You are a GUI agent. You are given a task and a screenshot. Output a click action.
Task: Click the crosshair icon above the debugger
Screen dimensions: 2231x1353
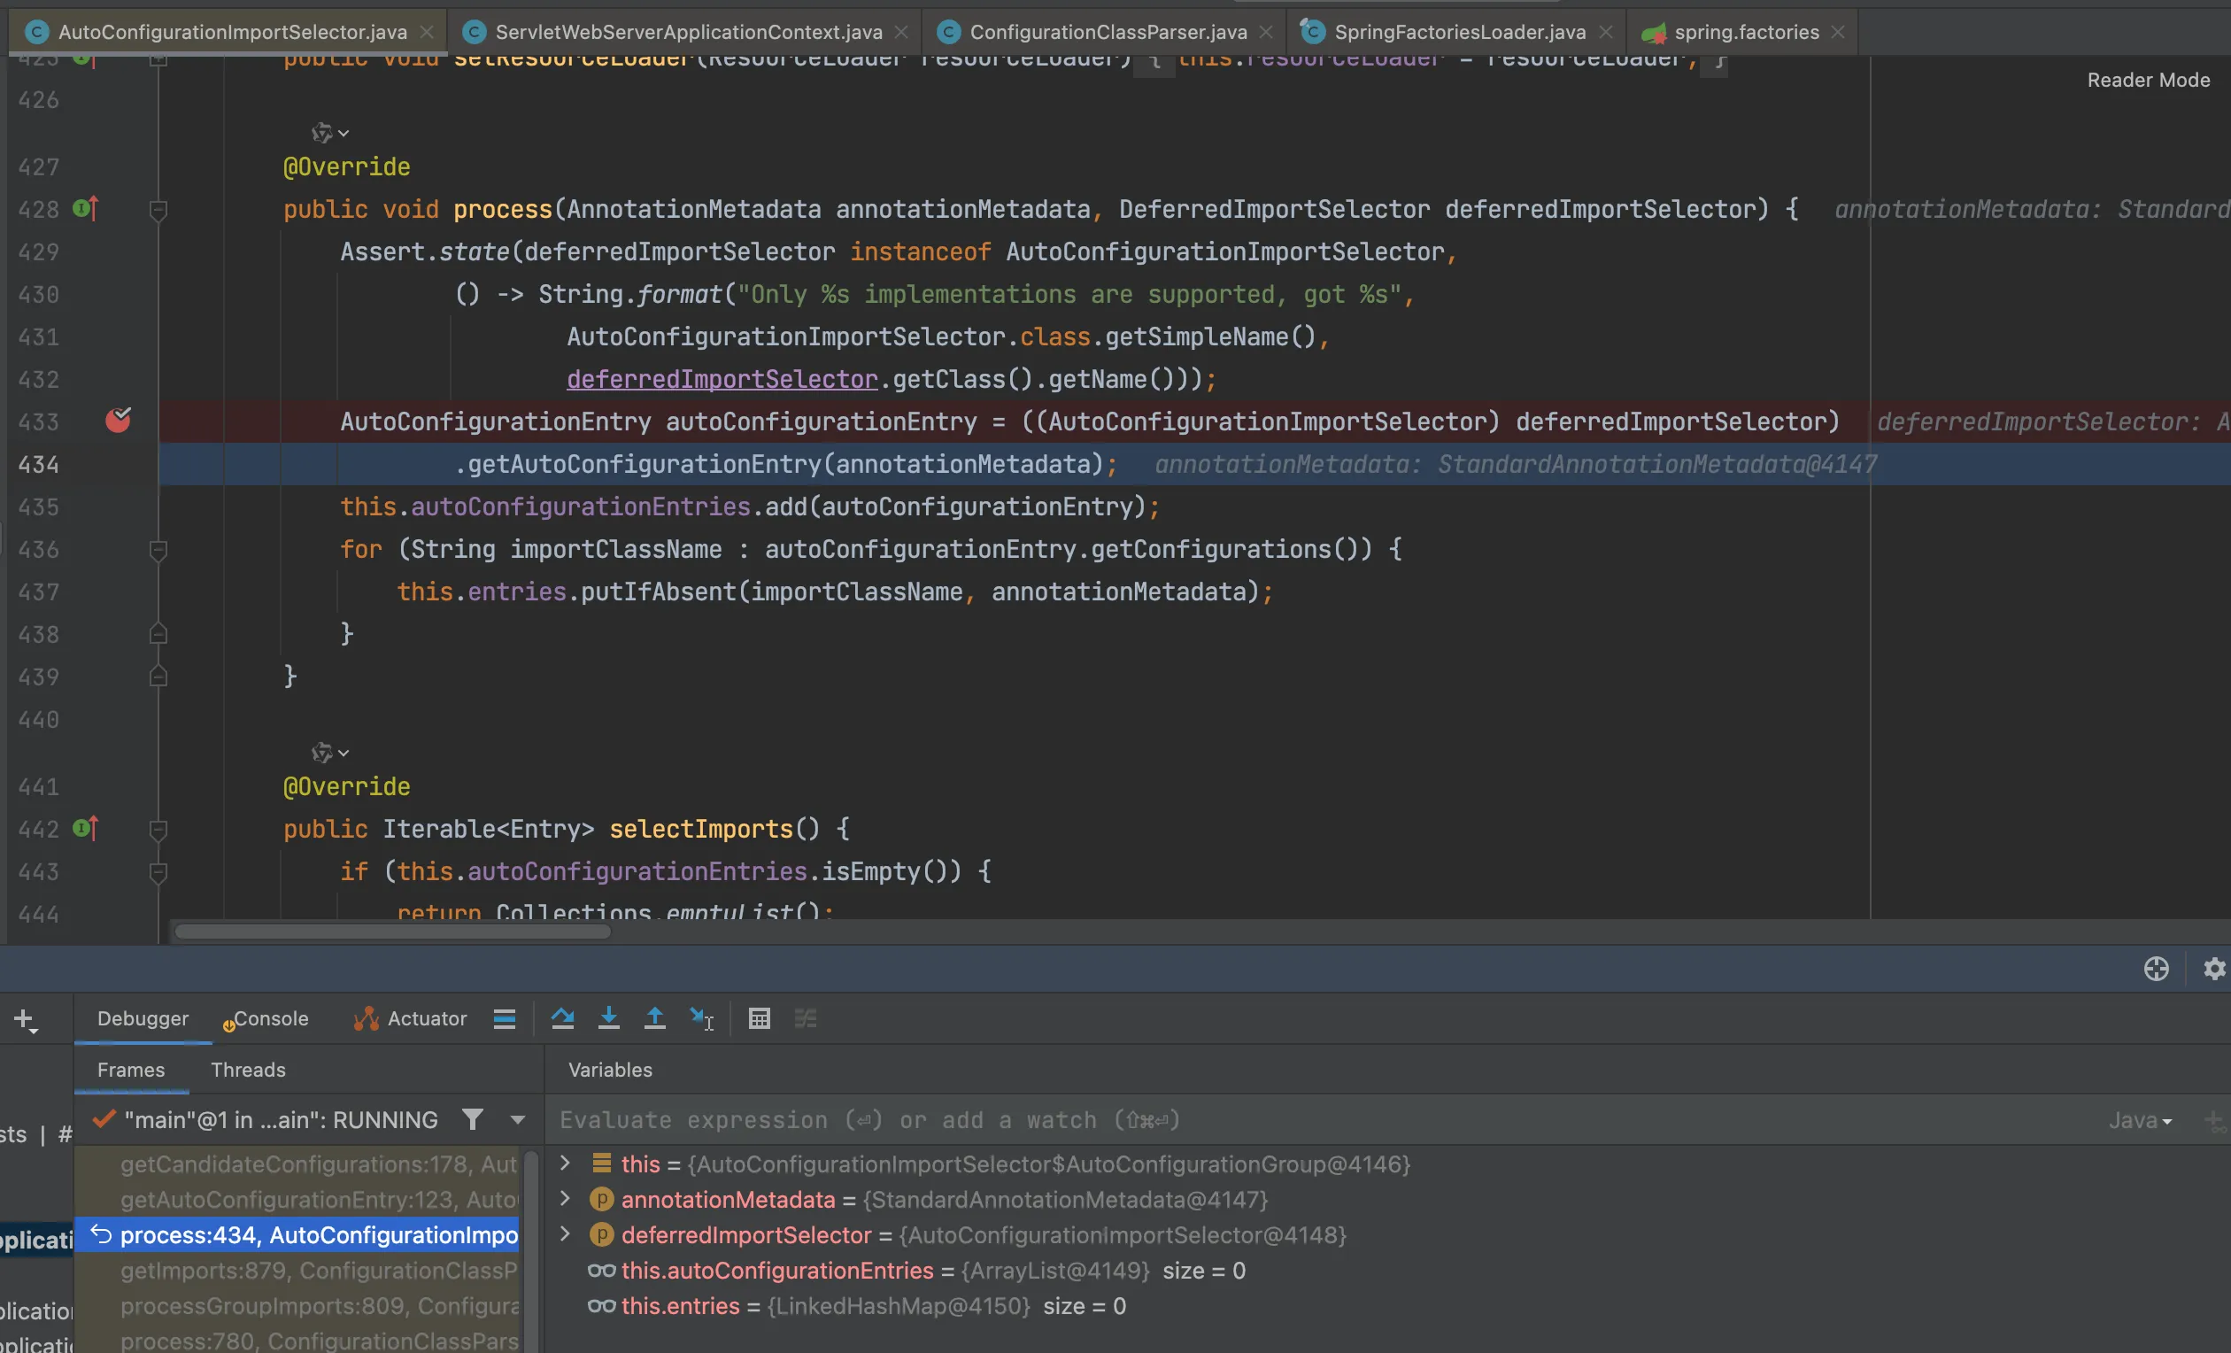point(2156,968)
